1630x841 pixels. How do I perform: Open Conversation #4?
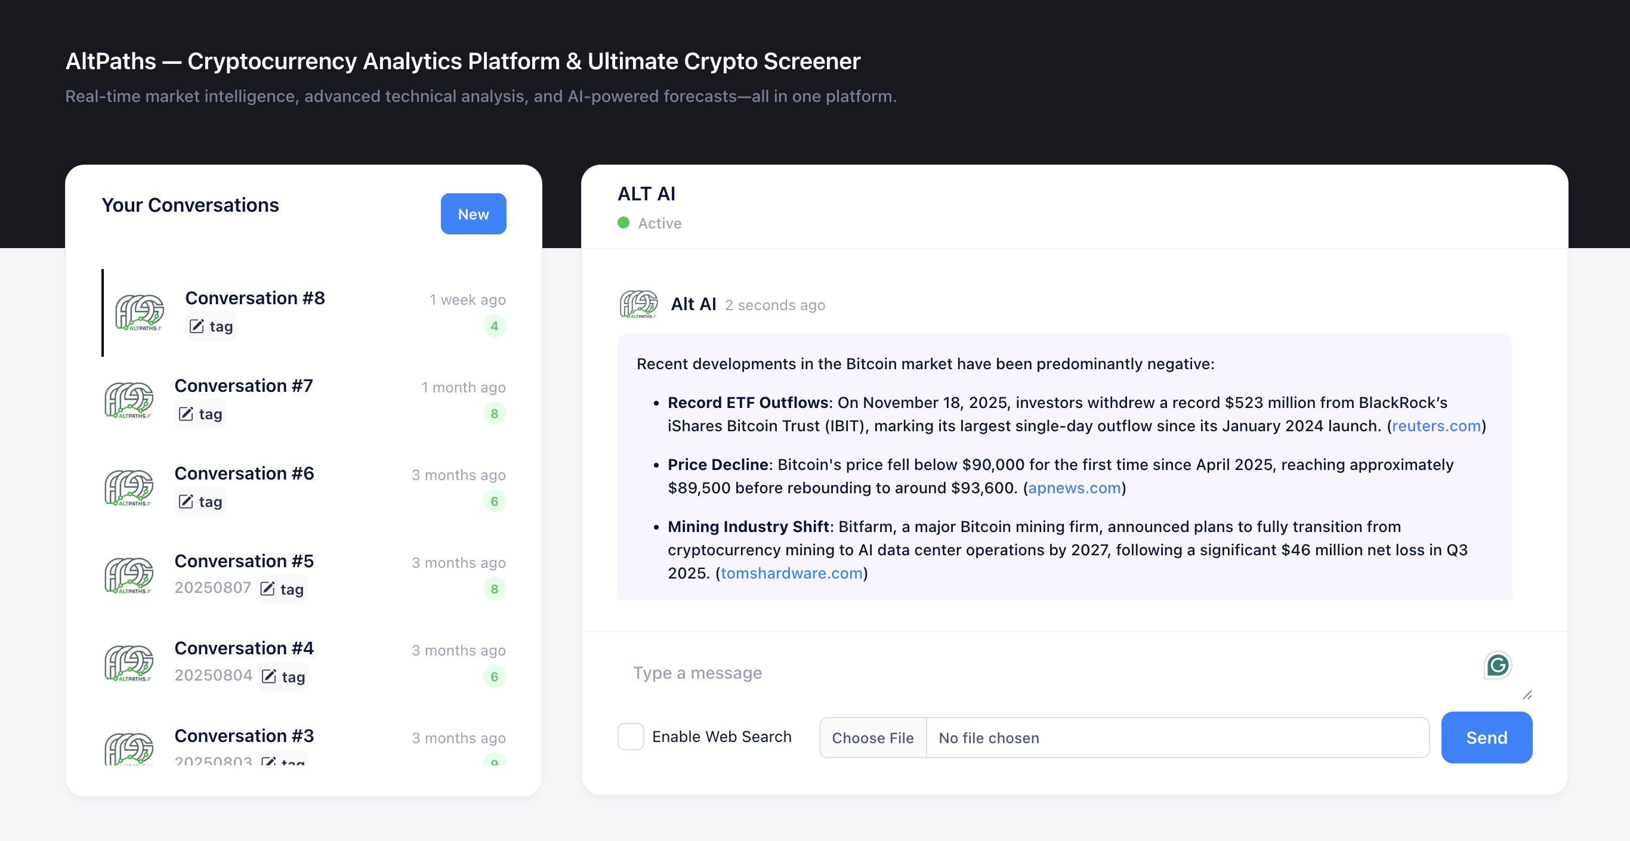click(304, 663)
